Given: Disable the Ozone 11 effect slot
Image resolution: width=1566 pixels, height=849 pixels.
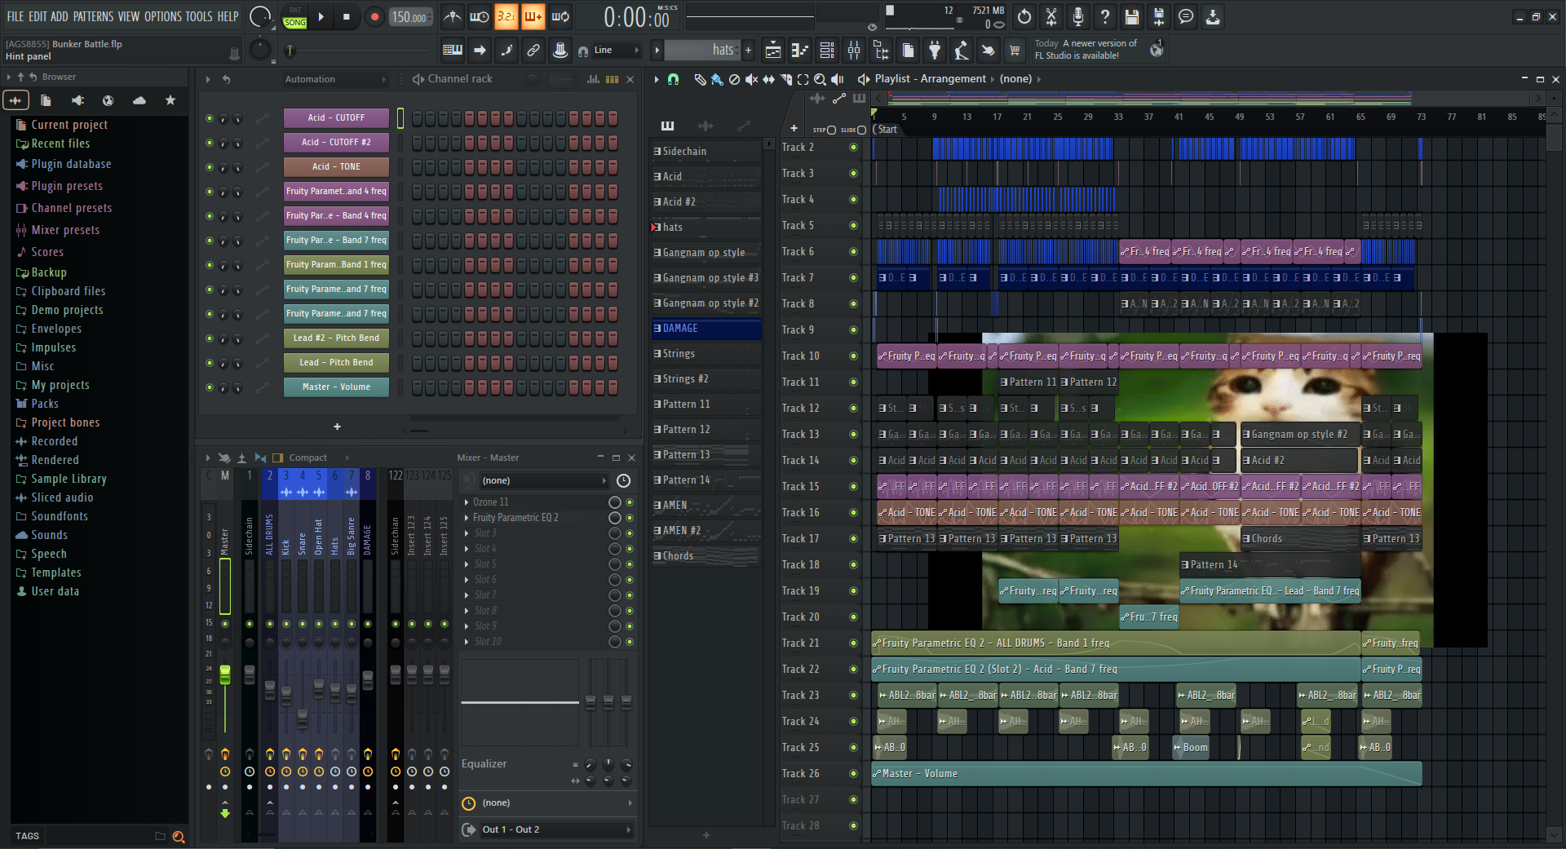Looking at the screenshot, I should [630, 502].
